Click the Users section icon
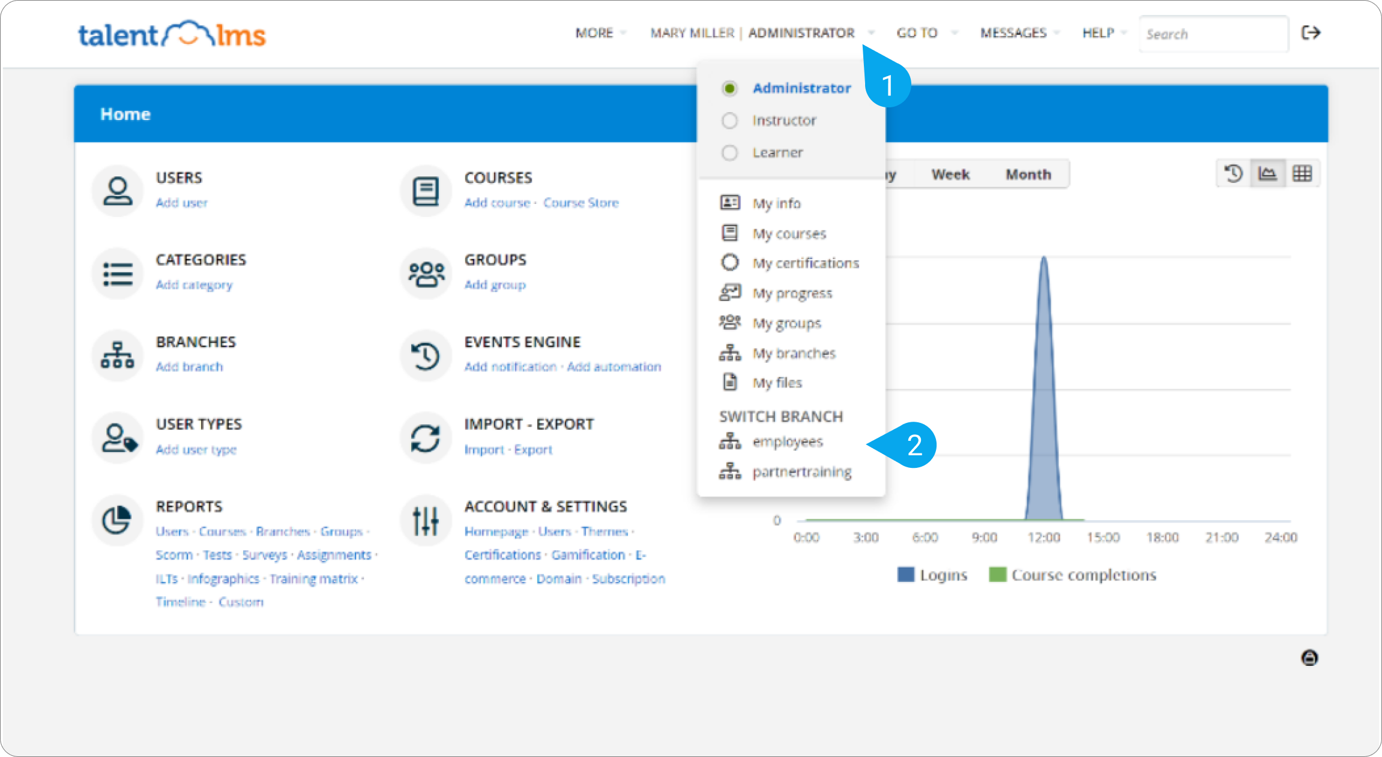 118,191
